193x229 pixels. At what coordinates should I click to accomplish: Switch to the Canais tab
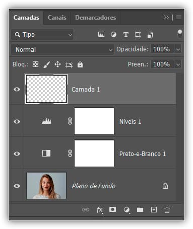[x=57, y=18]
